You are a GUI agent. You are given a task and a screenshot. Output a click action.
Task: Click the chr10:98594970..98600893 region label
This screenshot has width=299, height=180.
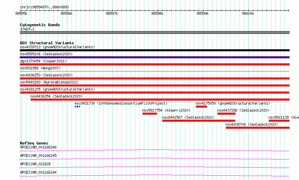click(x=44, y=7)
